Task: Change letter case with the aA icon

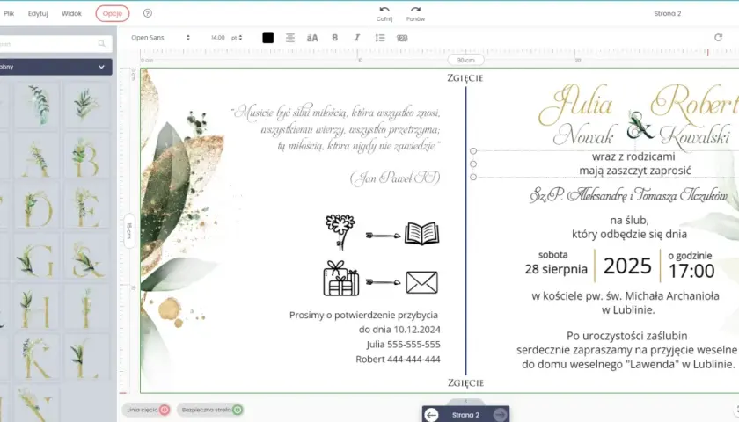Action: coord(312,38)
